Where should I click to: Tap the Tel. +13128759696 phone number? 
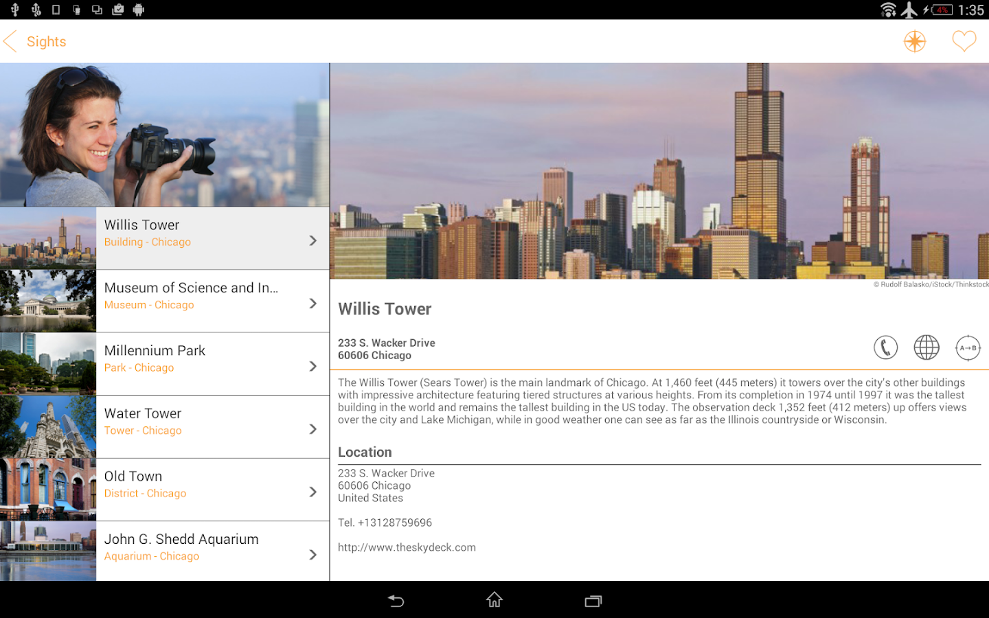tap(385, 523)
